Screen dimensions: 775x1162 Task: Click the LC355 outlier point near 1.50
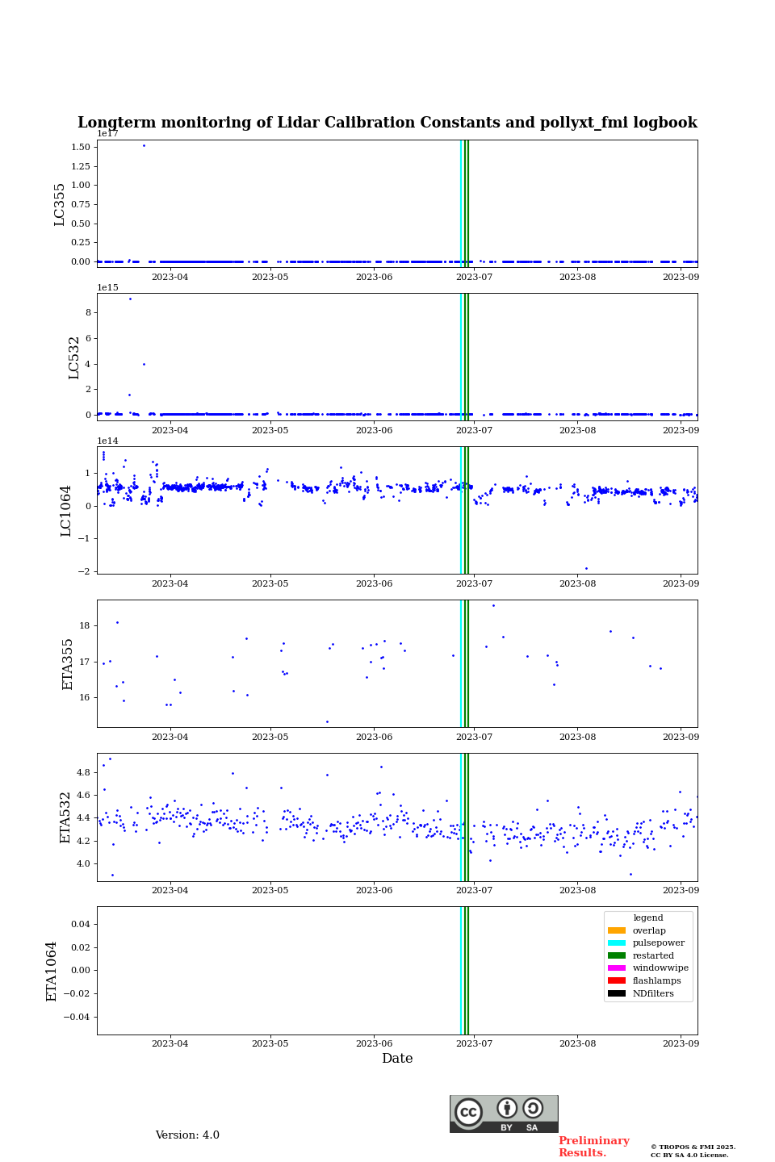tap(144, 146)
